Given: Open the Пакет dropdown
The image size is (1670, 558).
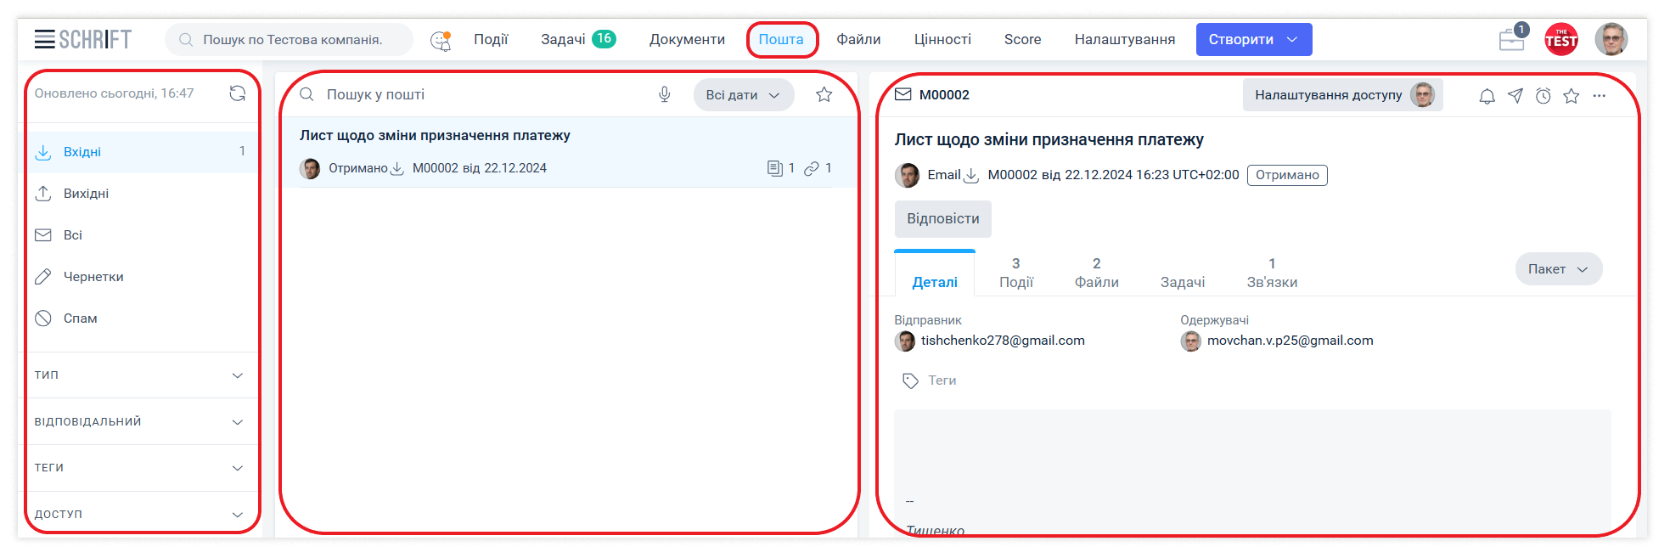Looking at the screenshot, I should pos(1558,269).
